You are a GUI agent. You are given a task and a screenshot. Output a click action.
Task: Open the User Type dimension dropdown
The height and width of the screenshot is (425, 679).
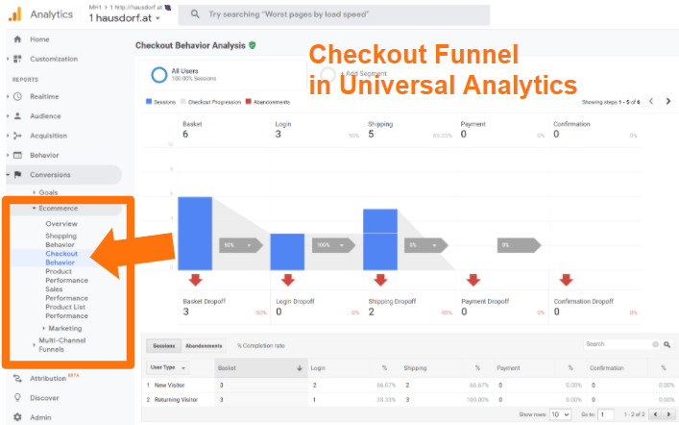coord(167,367)
